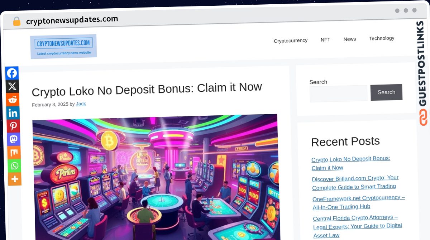
Task: Click the Mix share icon
Action: pos(14,153)
